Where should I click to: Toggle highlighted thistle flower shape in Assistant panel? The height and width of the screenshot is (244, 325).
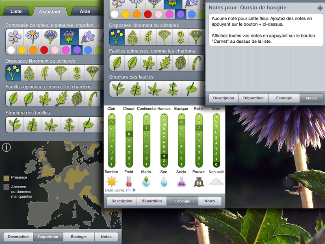click(69, 37)
